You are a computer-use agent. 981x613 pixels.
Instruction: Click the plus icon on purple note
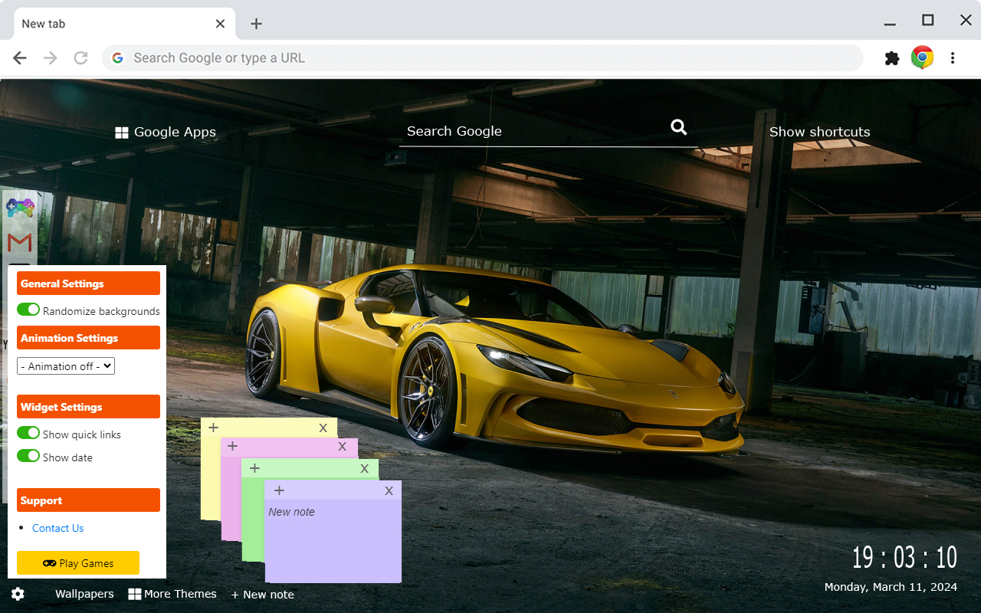pos(279,490)
